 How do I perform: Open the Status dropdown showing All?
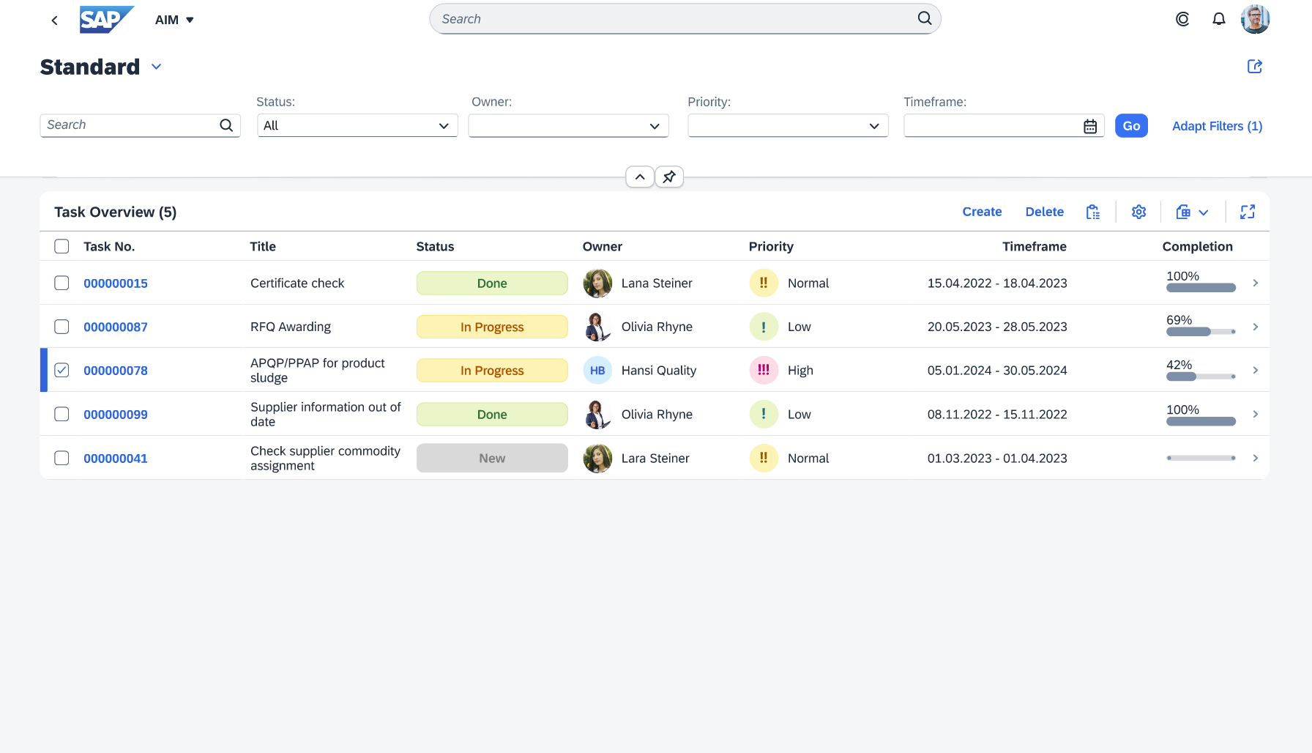click(357, 125)
